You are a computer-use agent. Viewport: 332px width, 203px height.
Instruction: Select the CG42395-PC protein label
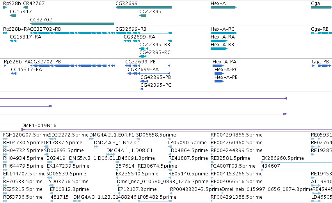tap(156, 85)
